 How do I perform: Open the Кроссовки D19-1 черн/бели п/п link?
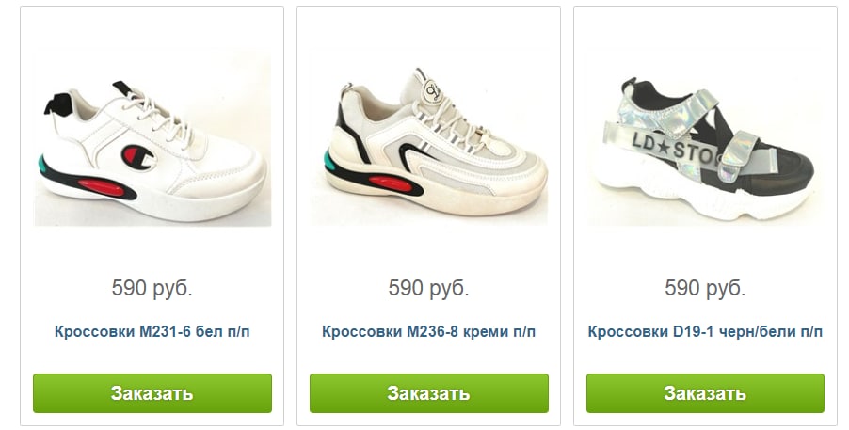point(705,331)
